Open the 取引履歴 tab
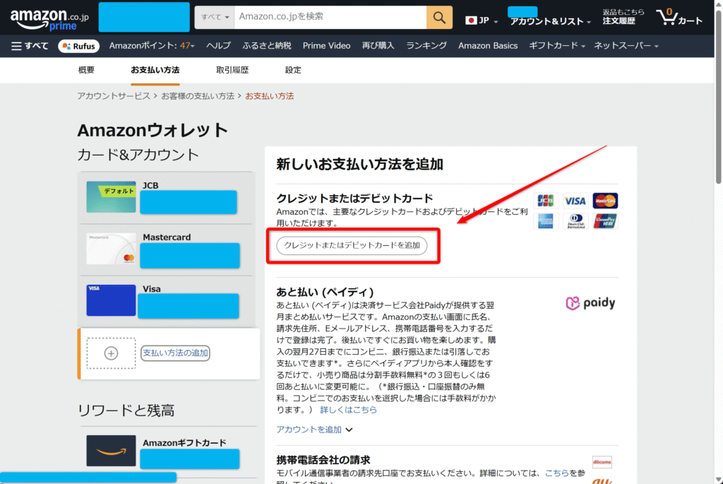 [232, 70]
